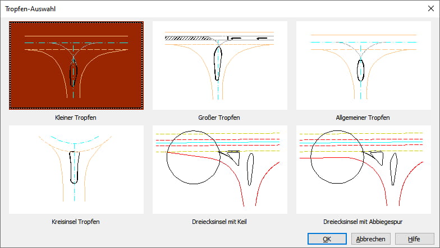
Task: Click the 'Großer Tropfen' caption text
Action: click(219, 118)
